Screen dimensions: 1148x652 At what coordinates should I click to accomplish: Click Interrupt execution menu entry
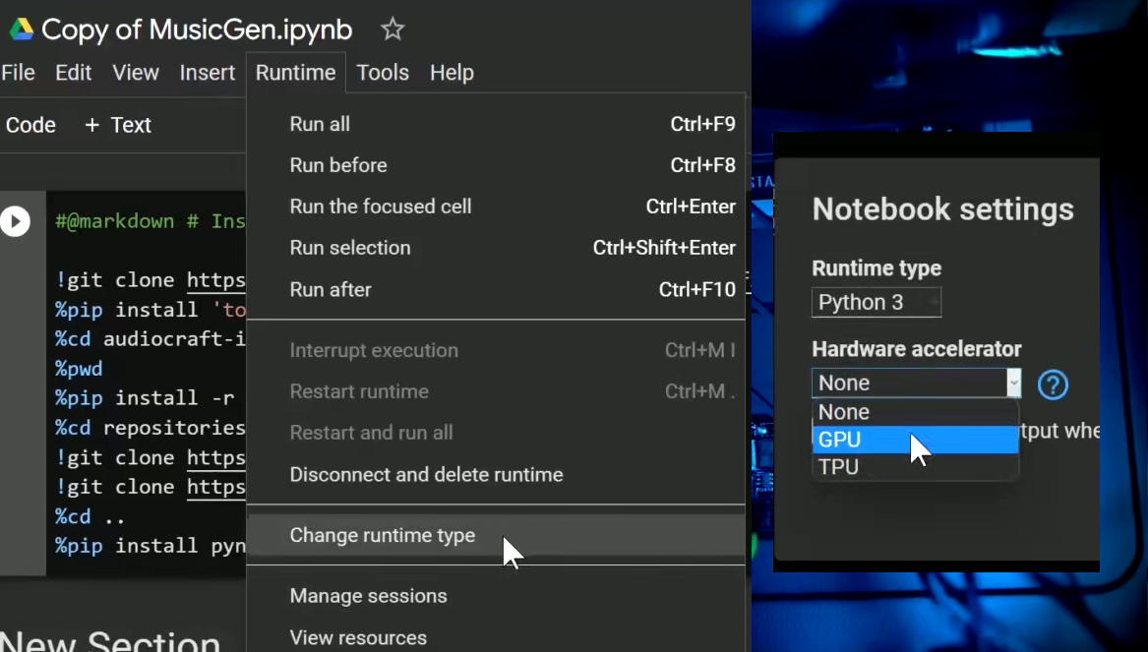[496, 350]
